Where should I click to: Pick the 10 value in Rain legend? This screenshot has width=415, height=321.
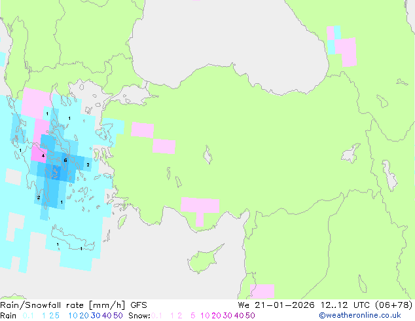(x=73, y=316)
